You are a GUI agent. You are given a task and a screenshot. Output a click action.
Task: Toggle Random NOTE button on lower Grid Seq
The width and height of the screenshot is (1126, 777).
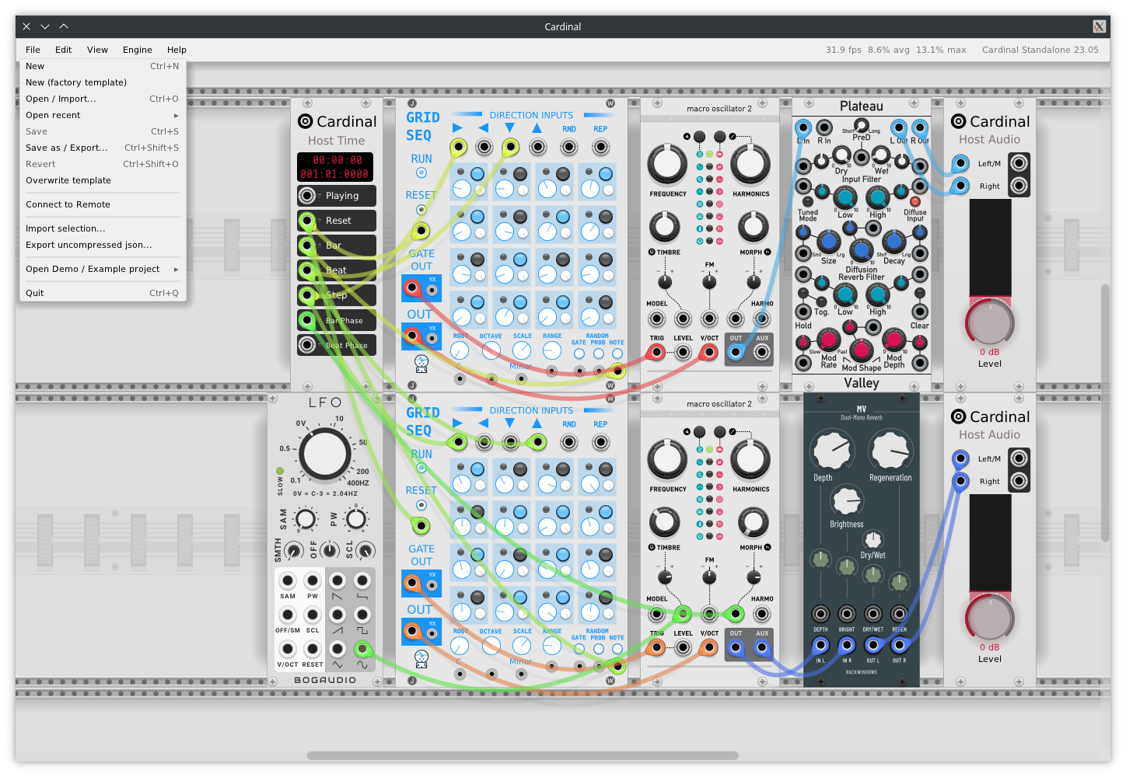click(x=617, y=649)
